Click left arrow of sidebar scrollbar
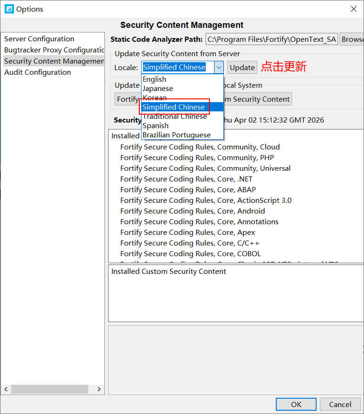The height and width of the screenshot is (414, 364). [x=6, y=389]
